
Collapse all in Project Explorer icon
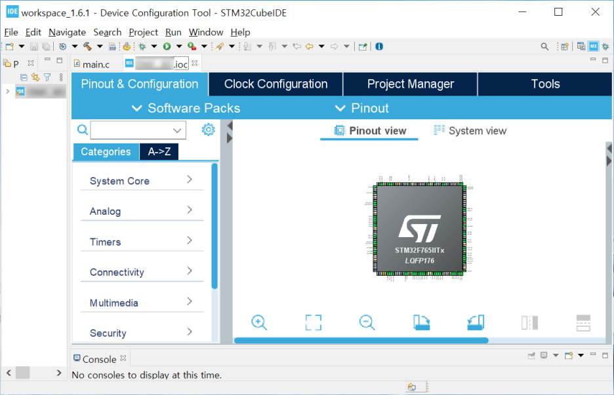24,77
